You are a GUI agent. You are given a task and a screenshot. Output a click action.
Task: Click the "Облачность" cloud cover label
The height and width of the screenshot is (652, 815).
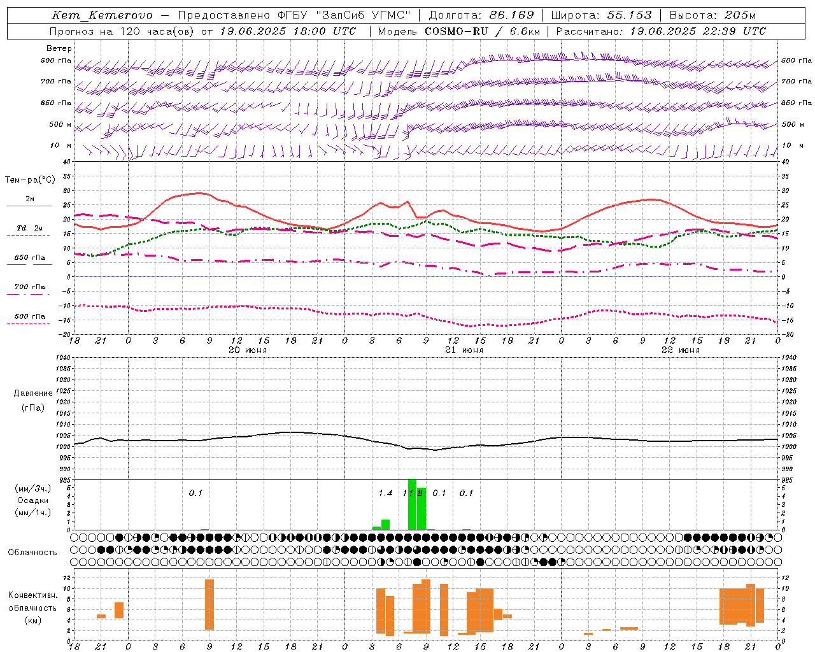pyautogui.click(x=32, y=552)
